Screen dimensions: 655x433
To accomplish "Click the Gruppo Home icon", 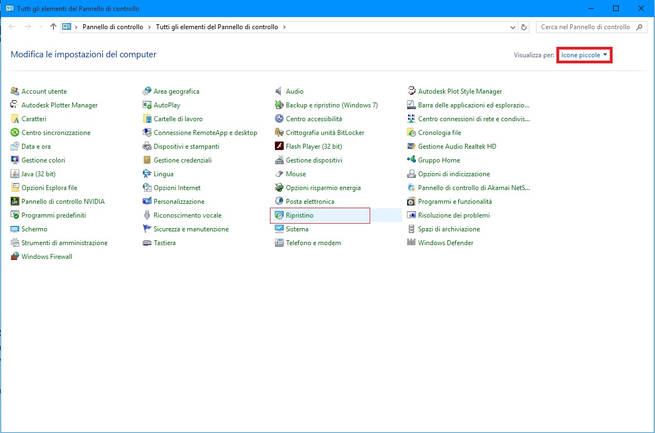I will point(412,160).
